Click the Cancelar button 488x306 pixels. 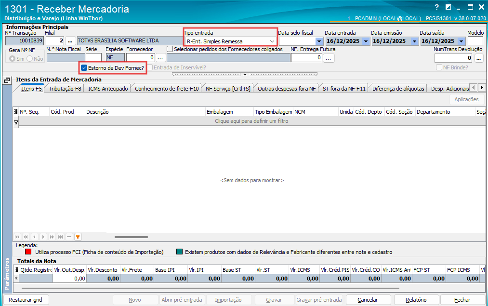point(368,300)
